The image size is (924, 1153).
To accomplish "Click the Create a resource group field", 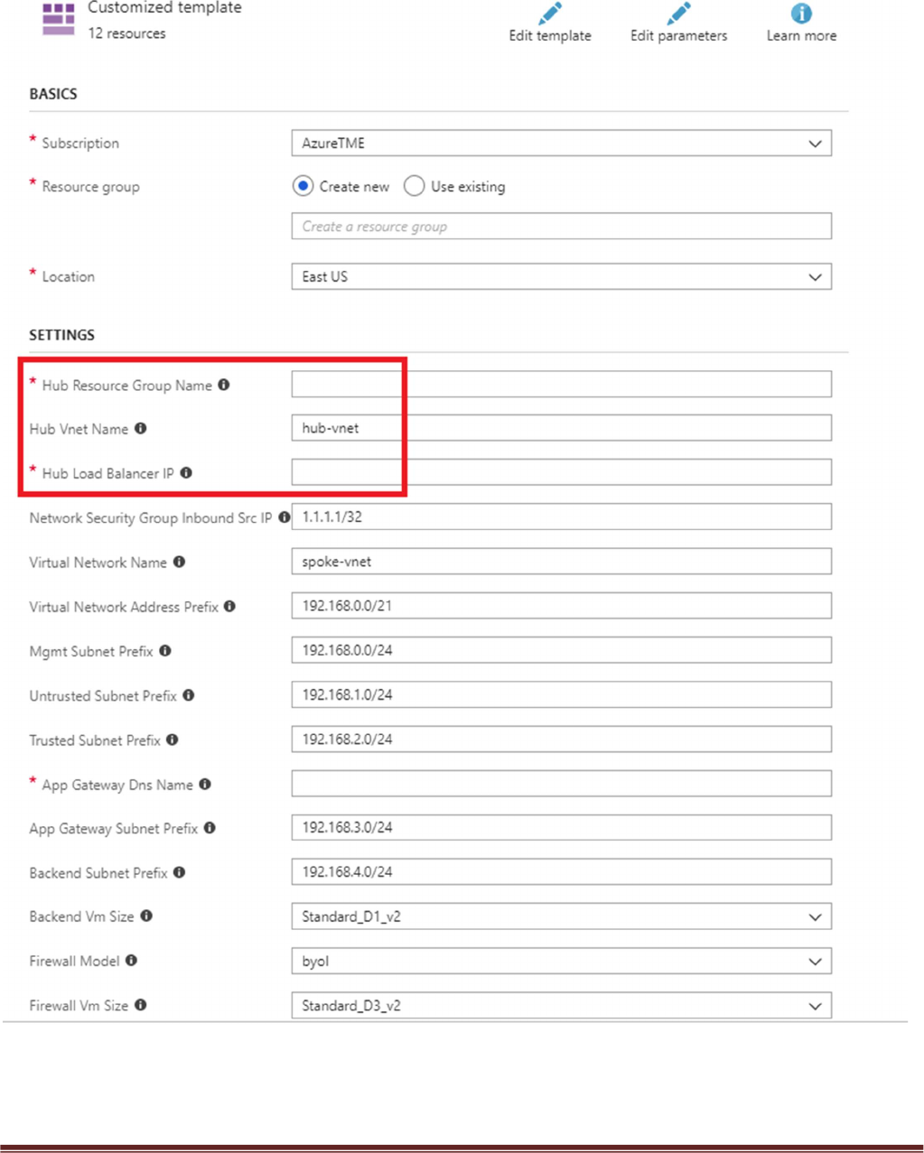I will [x=561, y=227].
